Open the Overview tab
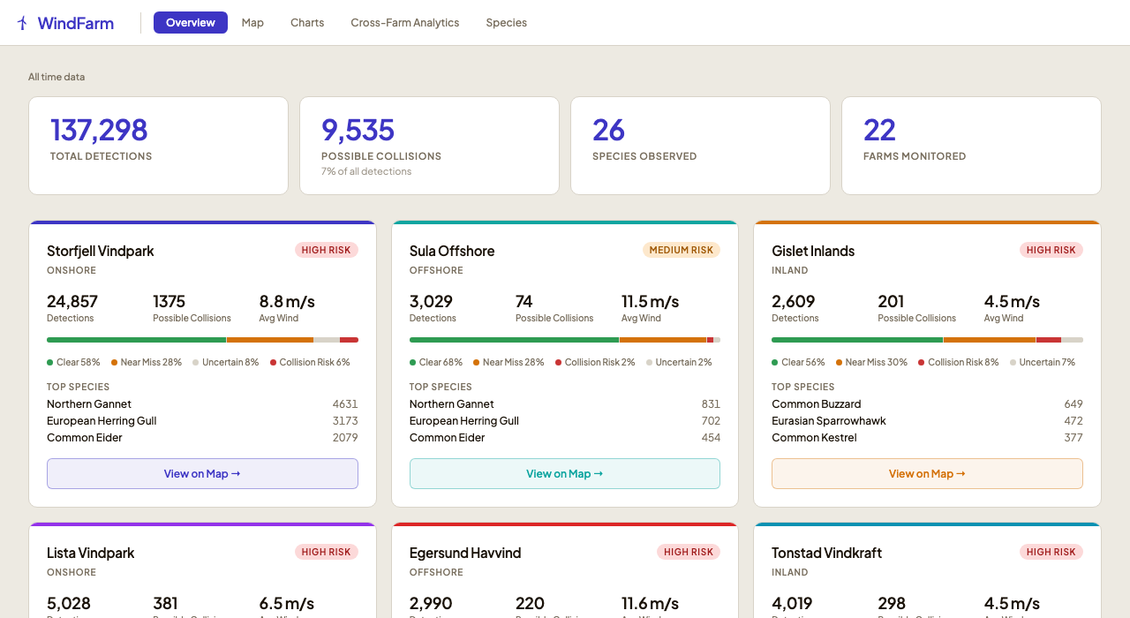Viewport: 1130px width, 618px height. (191, 23)
